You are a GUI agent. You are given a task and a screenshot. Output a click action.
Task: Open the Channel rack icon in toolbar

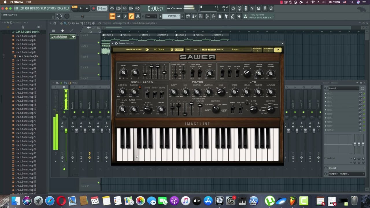click(201, 16)
